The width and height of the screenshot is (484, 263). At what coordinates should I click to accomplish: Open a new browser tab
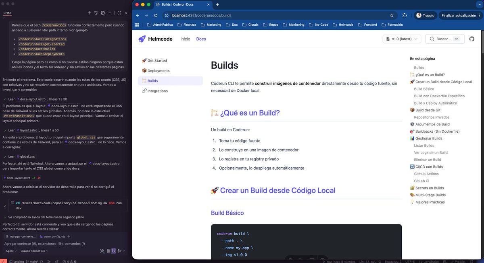217,4
